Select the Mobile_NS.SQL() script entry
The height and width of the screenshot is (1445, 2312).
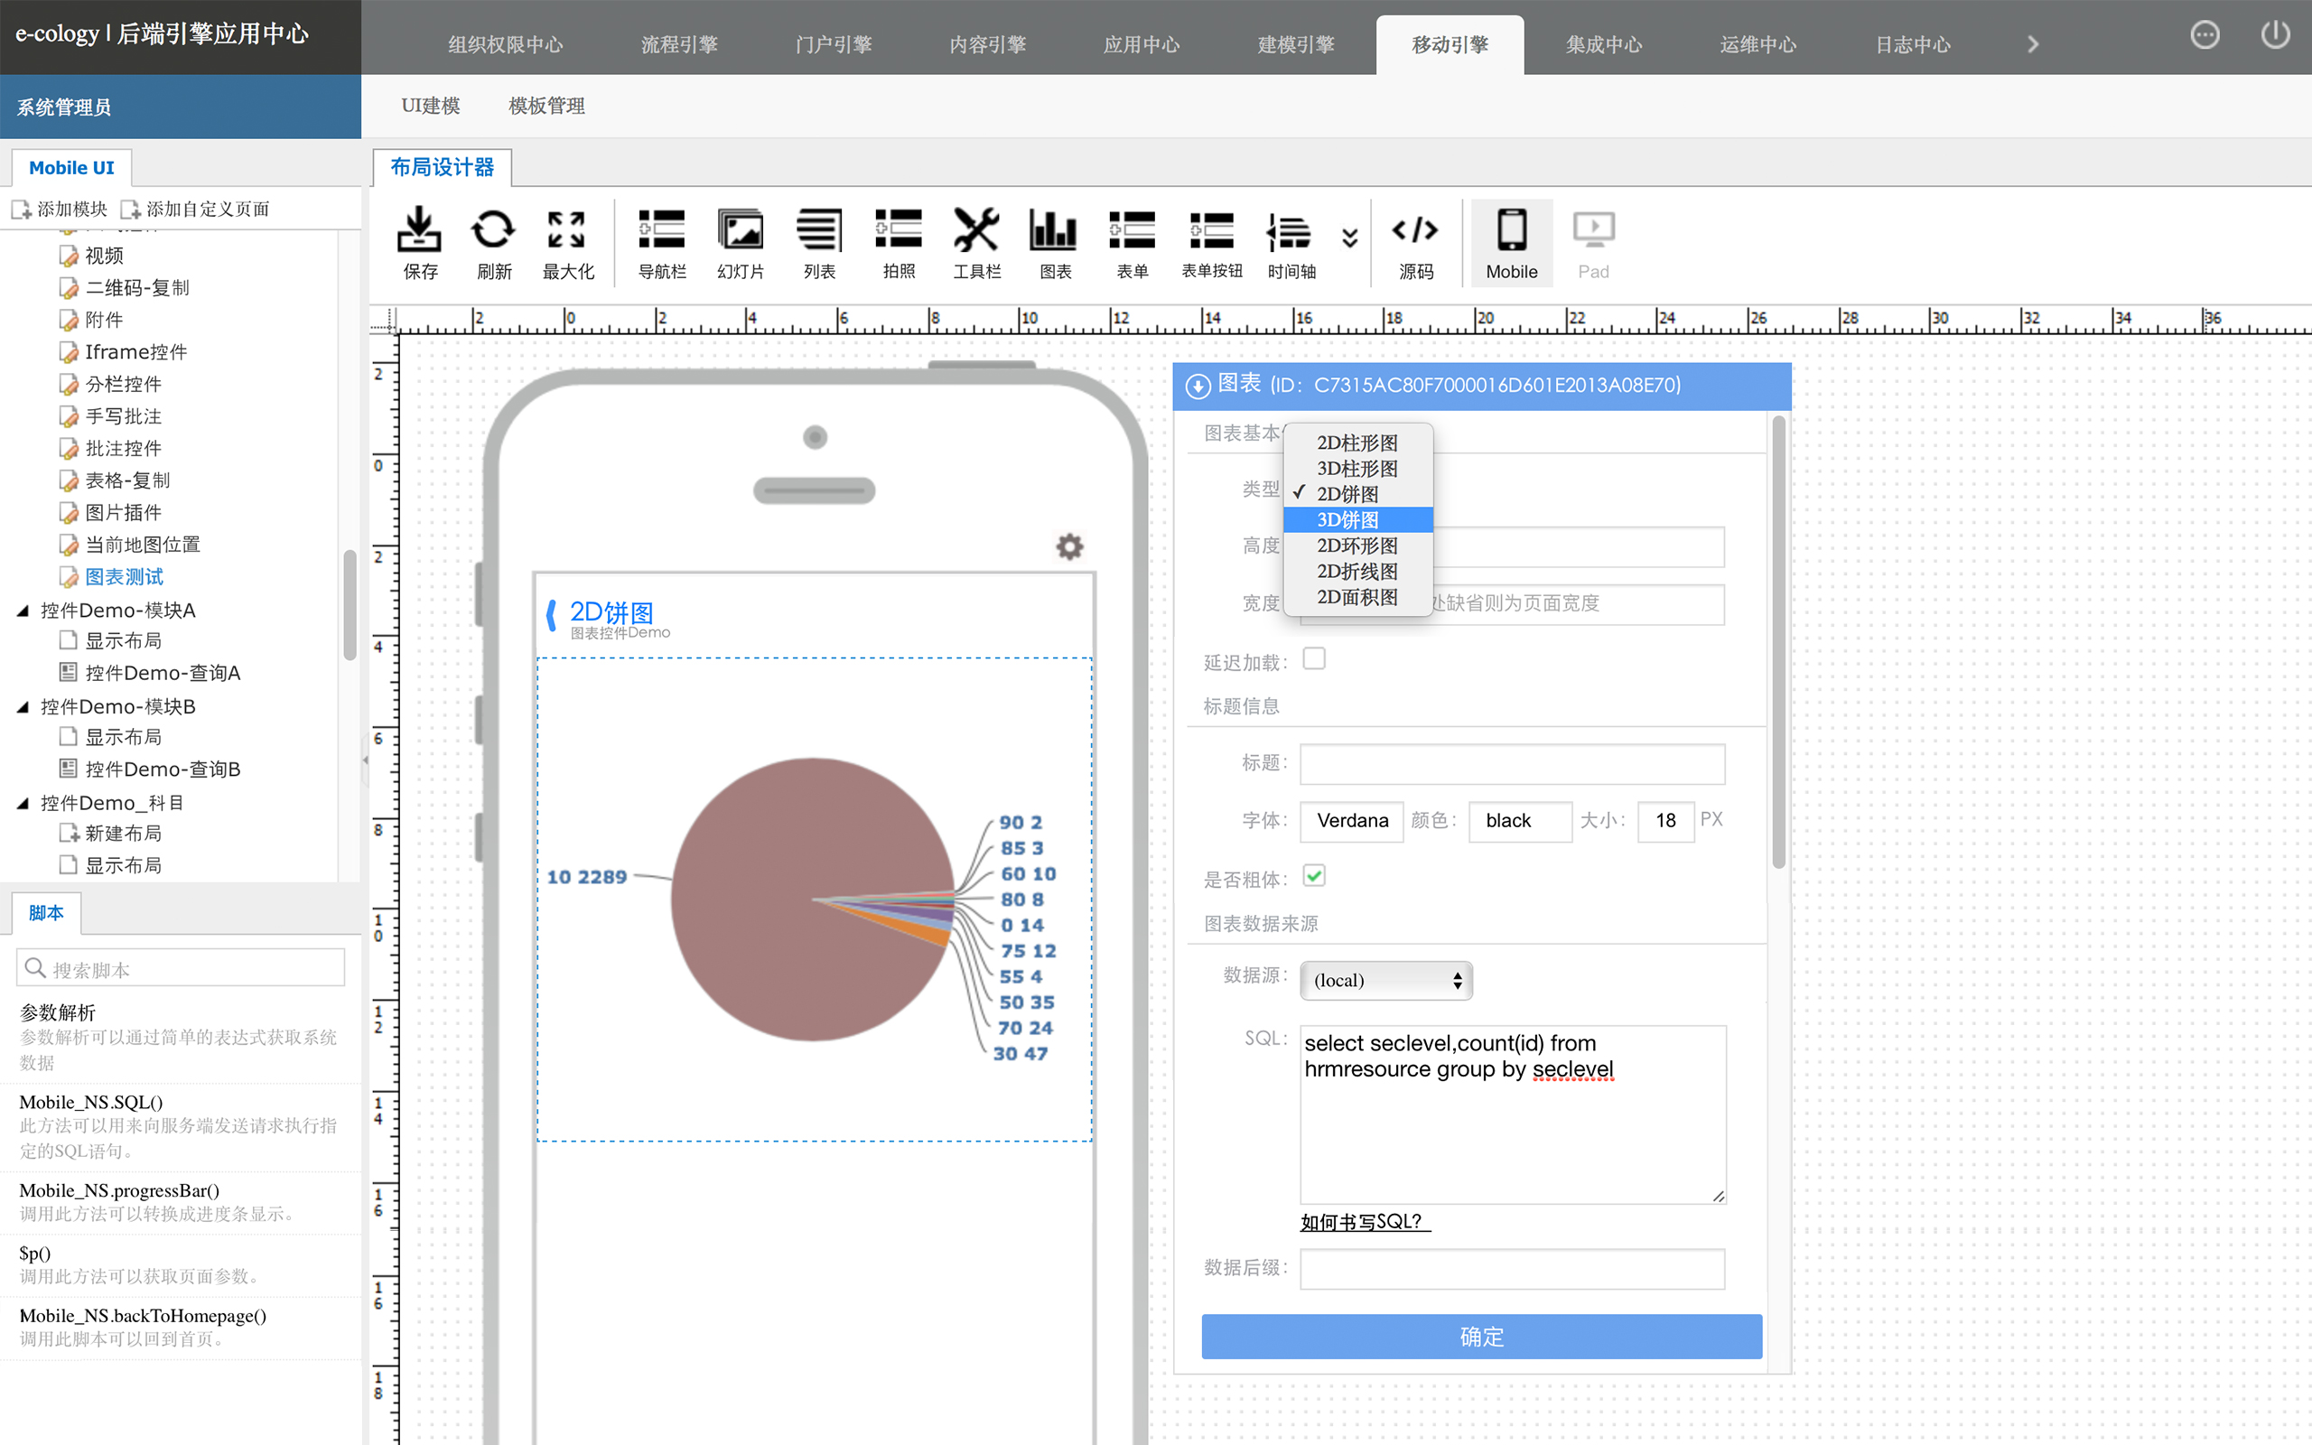pos(181,1126)
